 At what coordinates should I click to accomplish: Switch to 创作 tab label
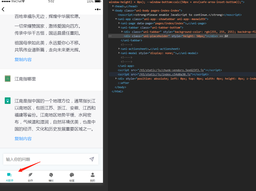pyautogui.click(x=30, y=180)
